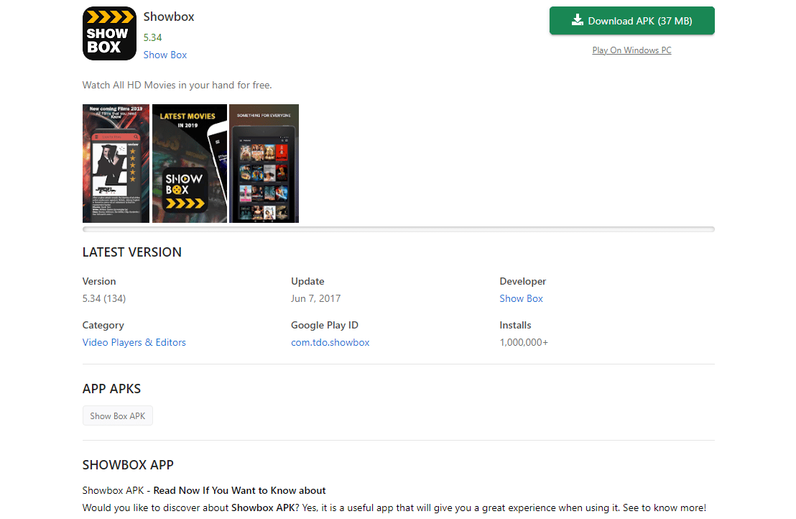796x519 pixels.
Task: Click the green 5.34 version number
Action: click(152, 37)
